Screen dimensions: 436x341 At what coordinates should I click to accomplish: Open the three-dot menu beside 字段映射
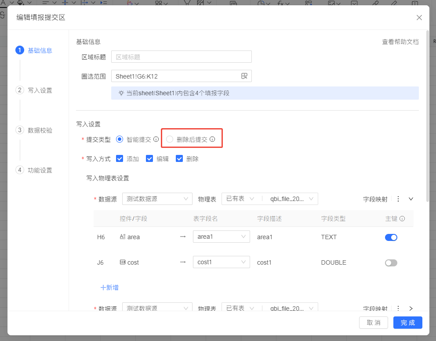pos(398,199)
